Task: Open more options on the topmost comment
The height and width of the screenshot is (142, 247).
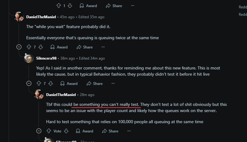Action: click(133, 6)
